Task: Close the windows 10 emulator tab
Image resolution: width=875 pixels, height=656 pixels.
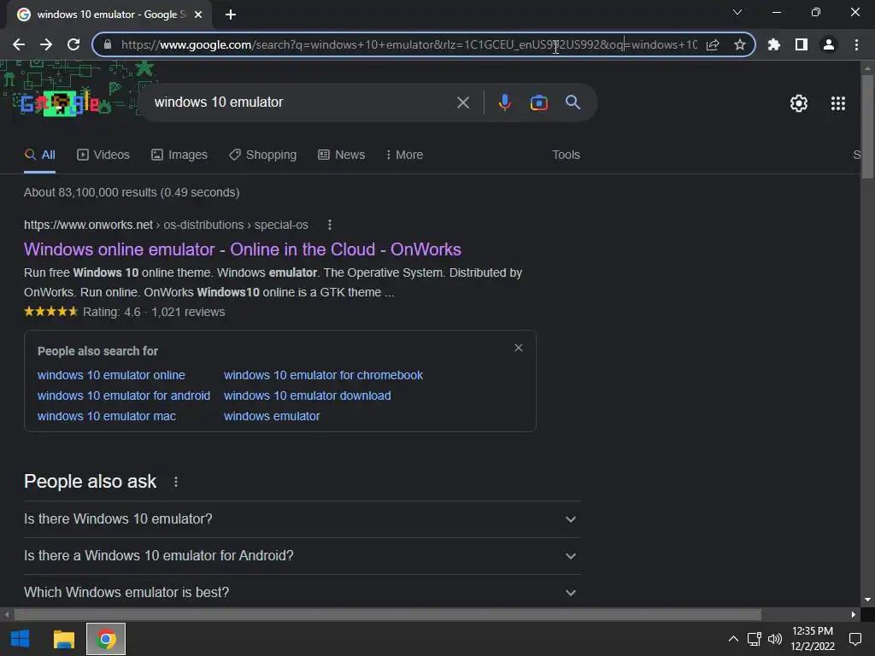Action: (198, 15)
